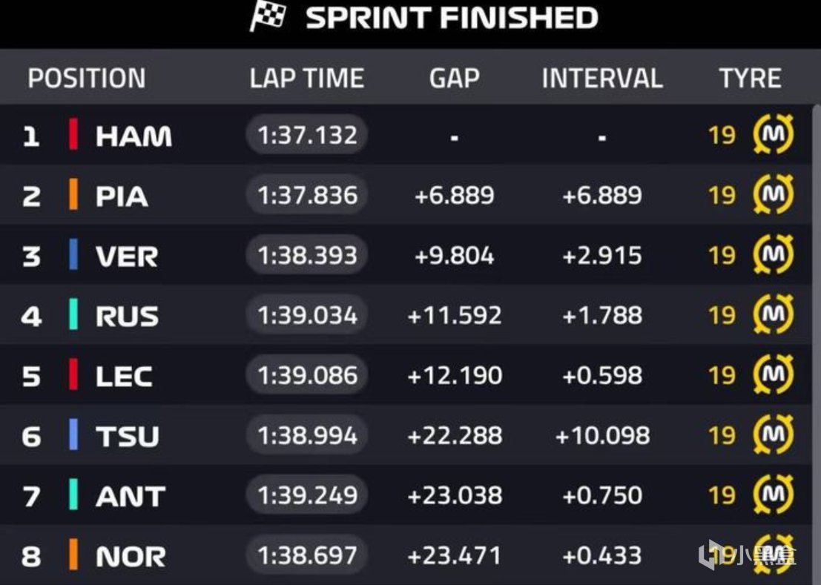Image resolution: width=821 pixels, height=585 pixels.
Task: Sort by the GAP column header
Action: [454, 79]
